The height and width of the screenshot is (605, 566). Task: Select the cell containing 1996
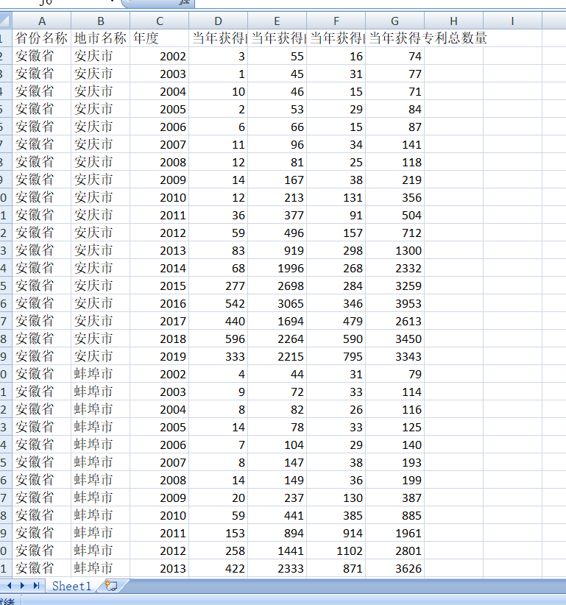point(277,268)
